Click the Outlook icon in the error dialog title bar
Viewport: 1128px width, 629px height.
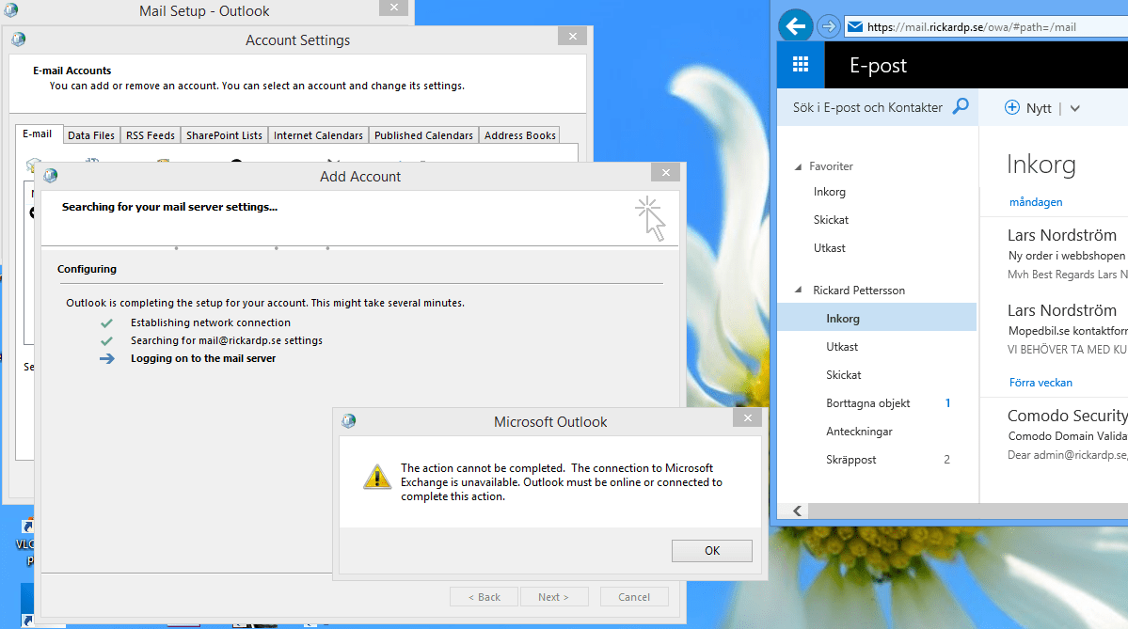point(349,420)
